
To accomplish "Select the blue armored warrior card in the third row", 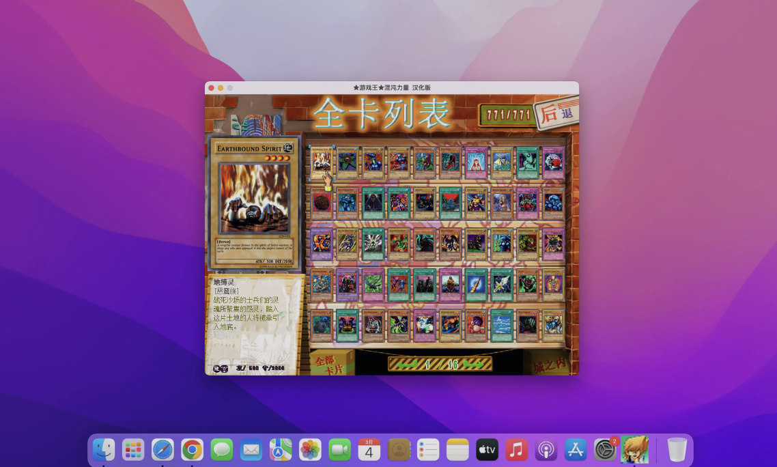I will (501, 244).
